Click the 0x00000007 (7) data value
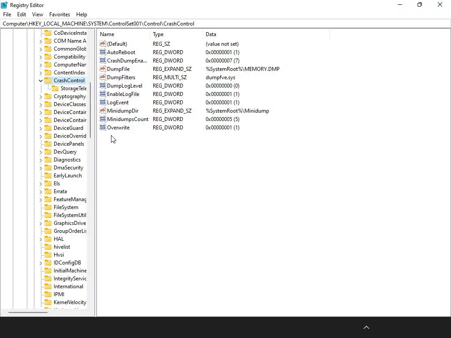Screen dimensions: 451x338 click(222, 61)
